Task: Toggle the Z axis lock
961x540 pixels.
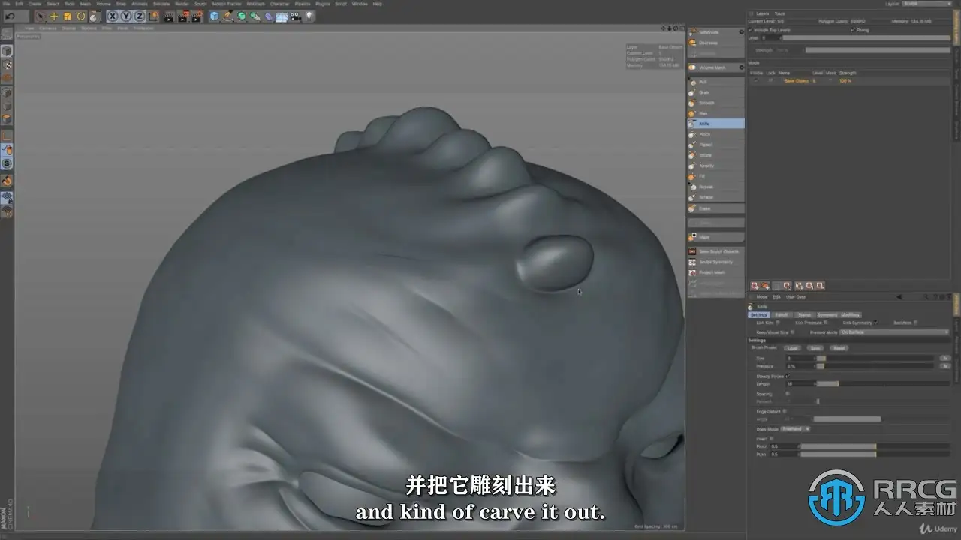Action: click(140, 16)
